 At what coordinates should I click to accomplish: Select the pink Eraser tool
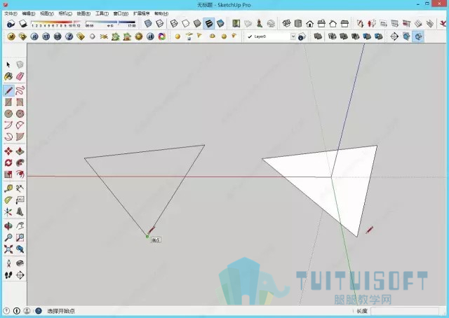[20, 76]
